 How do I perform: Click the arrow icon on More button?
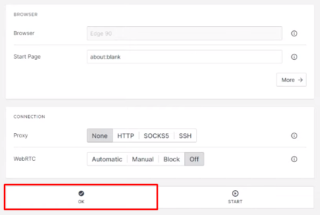300,80
